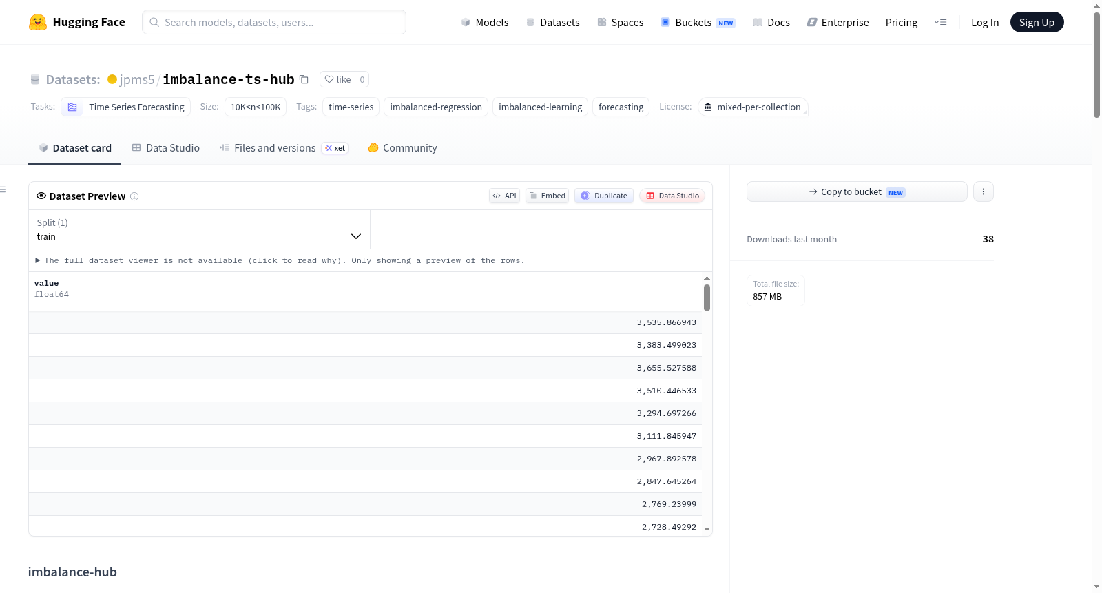Click the Total file size 857 MB box
Screen dimensions: 1102x593
[776, 290]
